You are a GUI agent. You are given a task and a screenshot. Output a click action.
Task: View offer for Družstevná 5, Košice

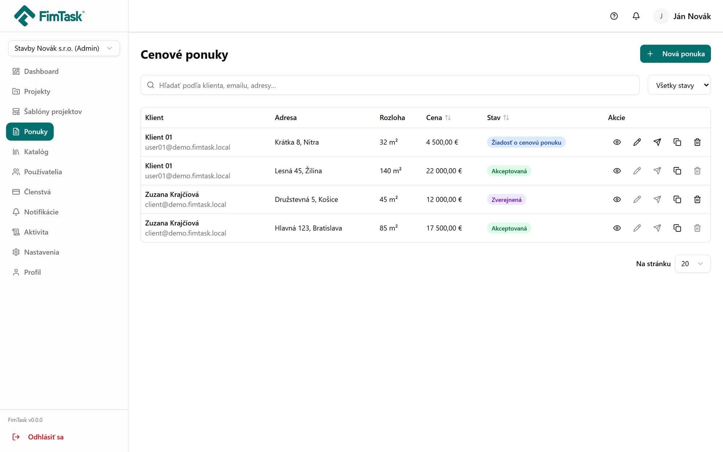pyautogui.click(x=617, y=199)
